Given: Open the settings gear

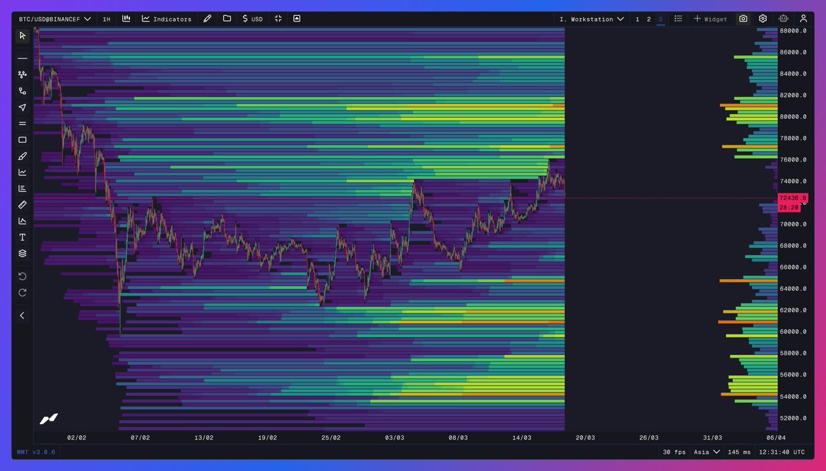Looking at the screenshot, I should click(763, 19).
